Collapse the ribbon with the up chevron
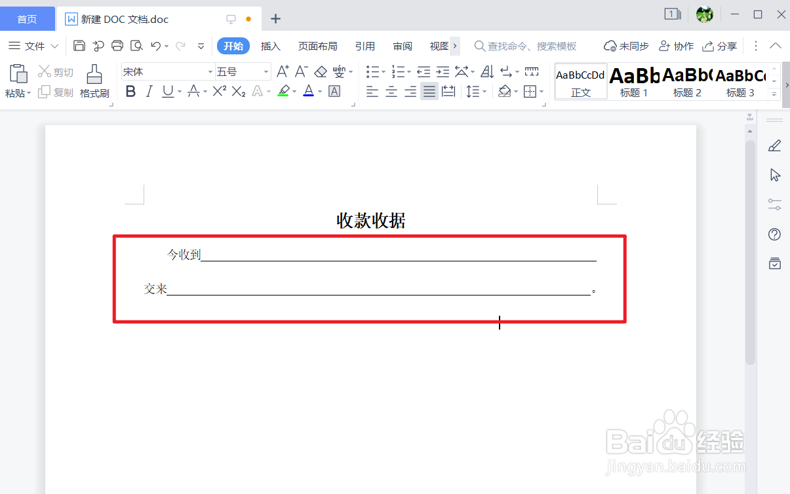Screen dimensions: 790x494 (x=776, y=46)
